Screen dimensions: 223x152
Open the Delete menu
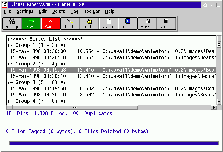[58, 11]
